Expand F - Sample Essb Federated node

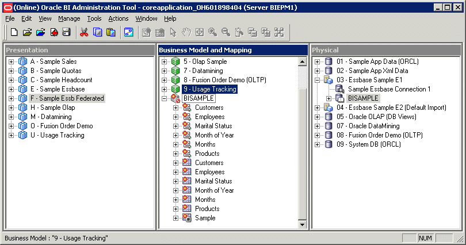(11, 98)
